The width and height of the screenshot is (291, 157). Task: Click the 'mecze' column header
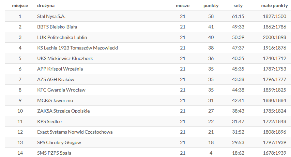[183, 6]
